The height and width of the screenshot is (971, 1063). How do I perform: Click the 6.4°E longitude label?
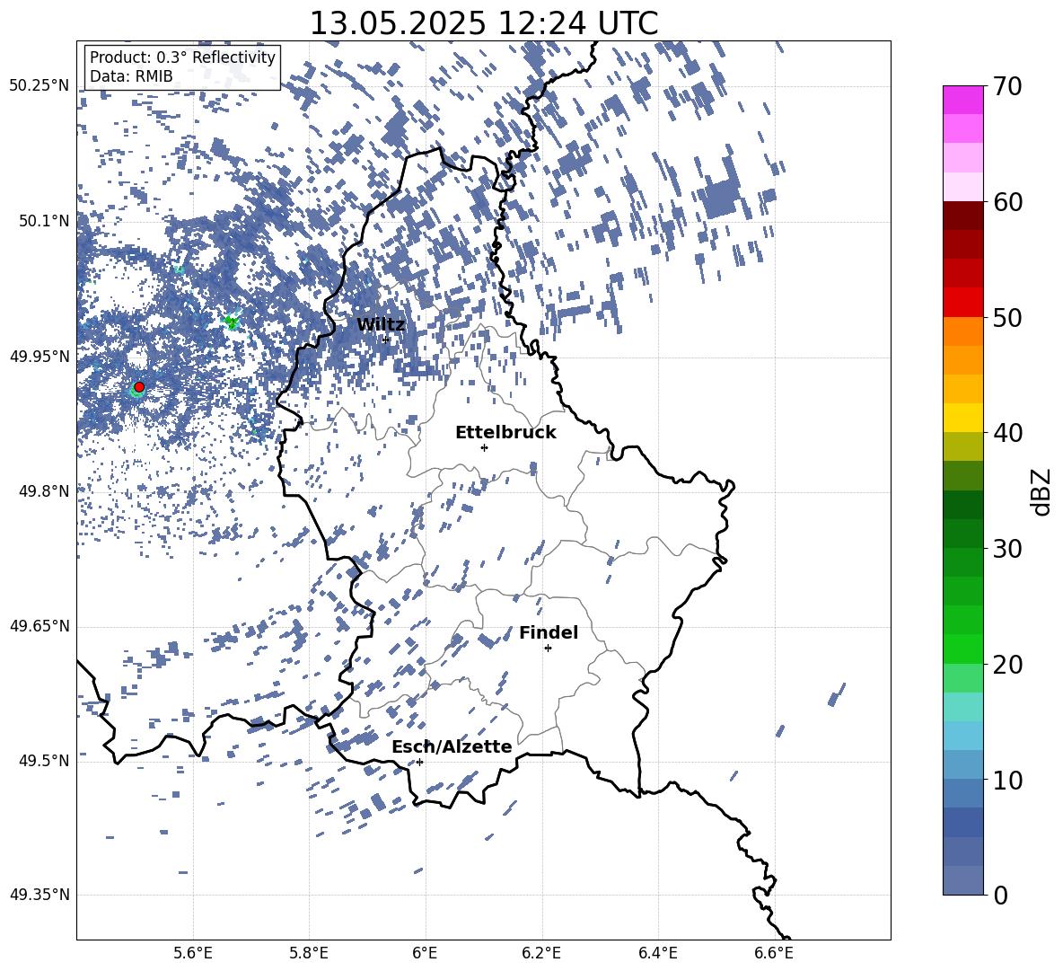point(657,953)
